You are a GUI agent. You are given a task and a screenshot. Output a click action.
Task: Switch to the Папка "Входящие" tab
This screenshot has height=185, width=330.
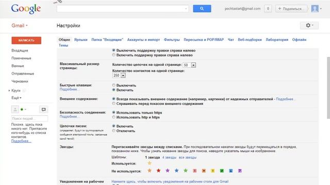tap(107, 40)
